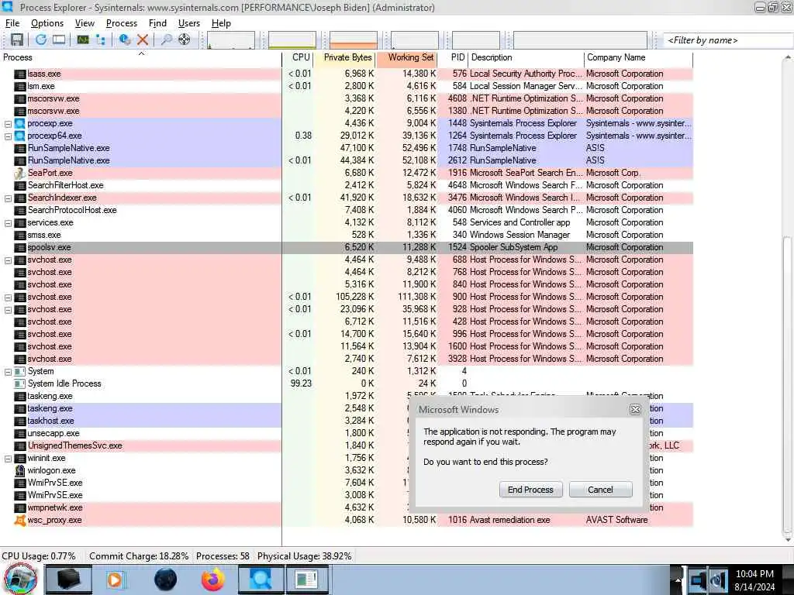Open the Options menu
Screen dimensions: 794x595
47,23
